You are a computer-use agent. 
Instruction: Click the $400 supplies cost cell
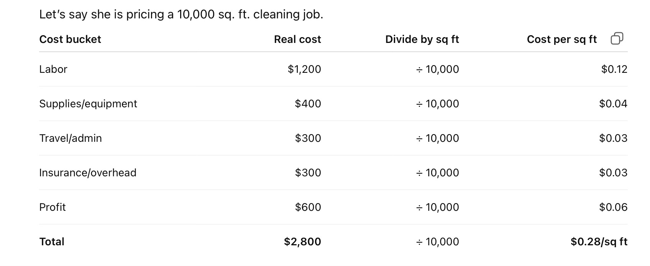tap(308, 103)
